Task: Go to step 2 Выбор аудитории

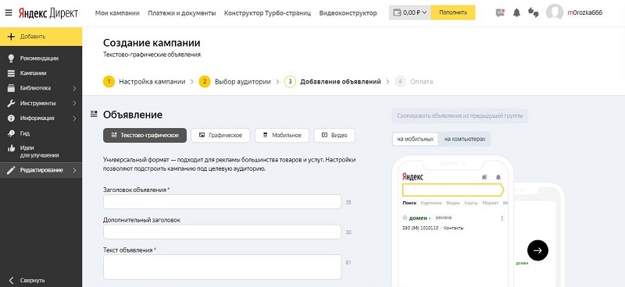Action: [235, 82]
